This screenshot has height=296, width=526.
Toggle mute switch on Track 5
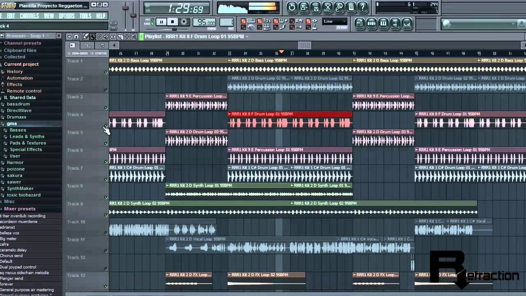[x=106, y=144]
